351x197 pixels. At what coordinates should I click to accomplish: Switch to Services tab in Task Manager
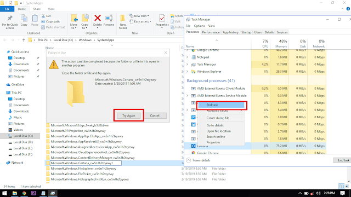282,32
